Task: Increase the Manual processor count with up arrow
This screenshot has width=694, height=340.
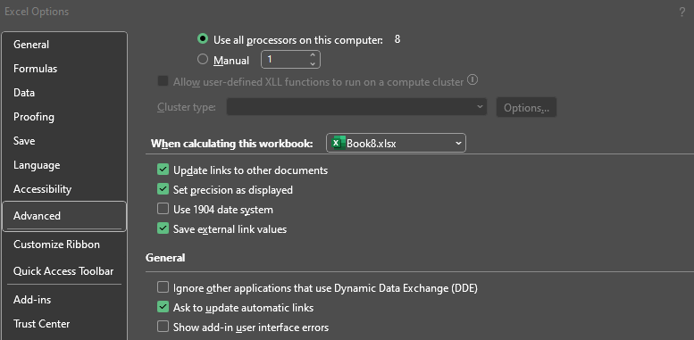Action: tap(313, 55)
